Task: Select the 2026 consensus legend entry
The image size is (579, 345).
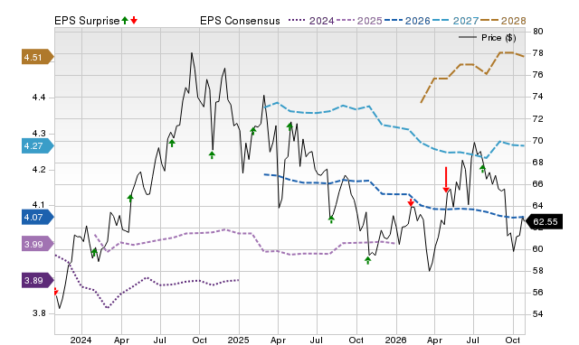Action: click(407, 21)
